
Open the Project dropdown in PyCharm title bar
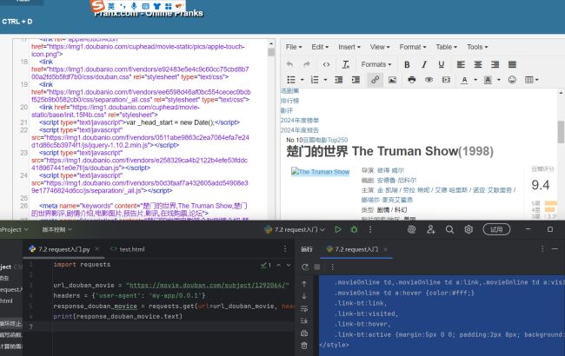pyautogui.click(x=14, y=229)
